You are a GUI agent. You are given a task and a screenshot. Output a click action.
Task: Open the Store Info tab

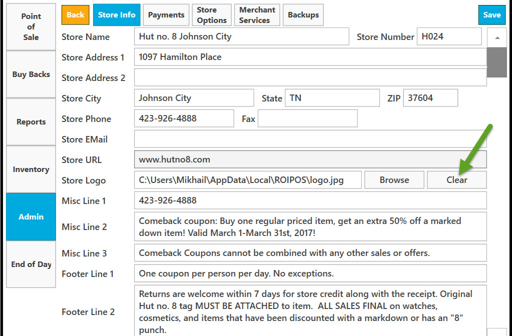pyautogui.click(x=117, y=15)
